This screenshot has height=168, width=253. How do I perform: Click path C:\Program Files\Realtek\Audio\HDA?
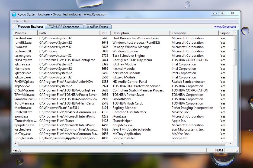coord(66,82)
